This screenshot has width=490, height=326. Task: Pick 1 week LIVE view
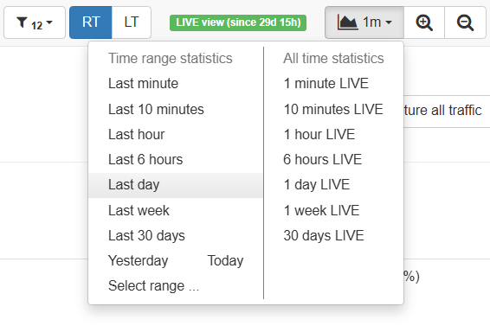[x=321, y=210]
